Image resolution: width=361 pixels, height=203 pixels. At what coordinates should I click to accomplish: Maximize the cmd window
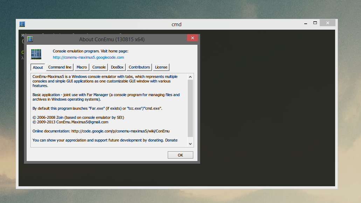point(315,23)
